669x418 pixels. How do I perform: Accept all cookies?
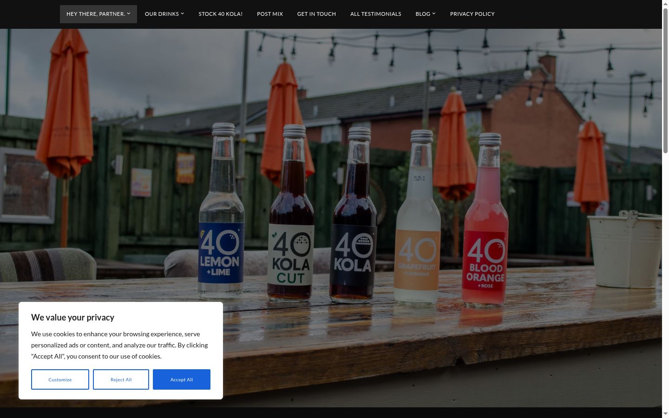(x=182, y=379)
